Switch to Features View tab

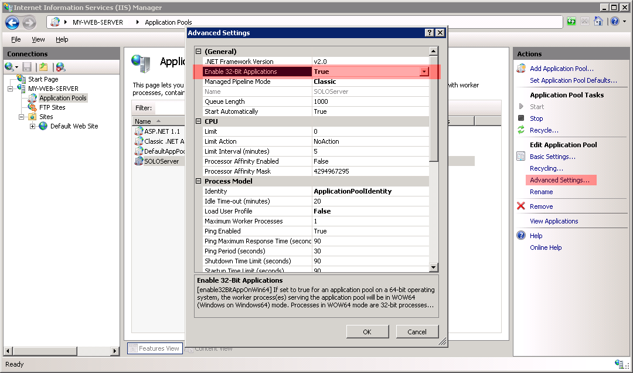[155, 348]
